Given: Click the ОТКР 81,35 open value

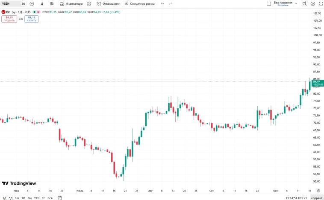Looking at the screenshot, I should [x=50, y=12].
